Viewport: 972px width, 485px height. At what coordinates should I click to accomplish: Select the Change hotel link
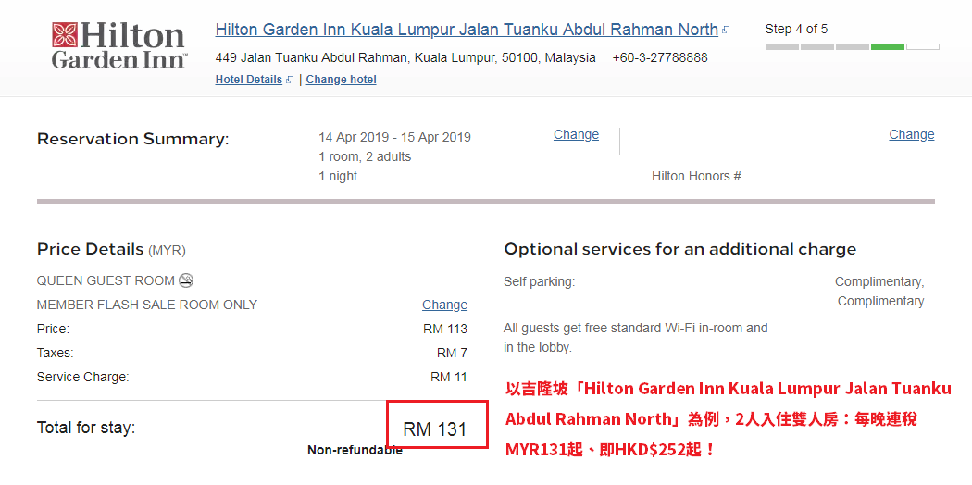(x=341, y=80)
